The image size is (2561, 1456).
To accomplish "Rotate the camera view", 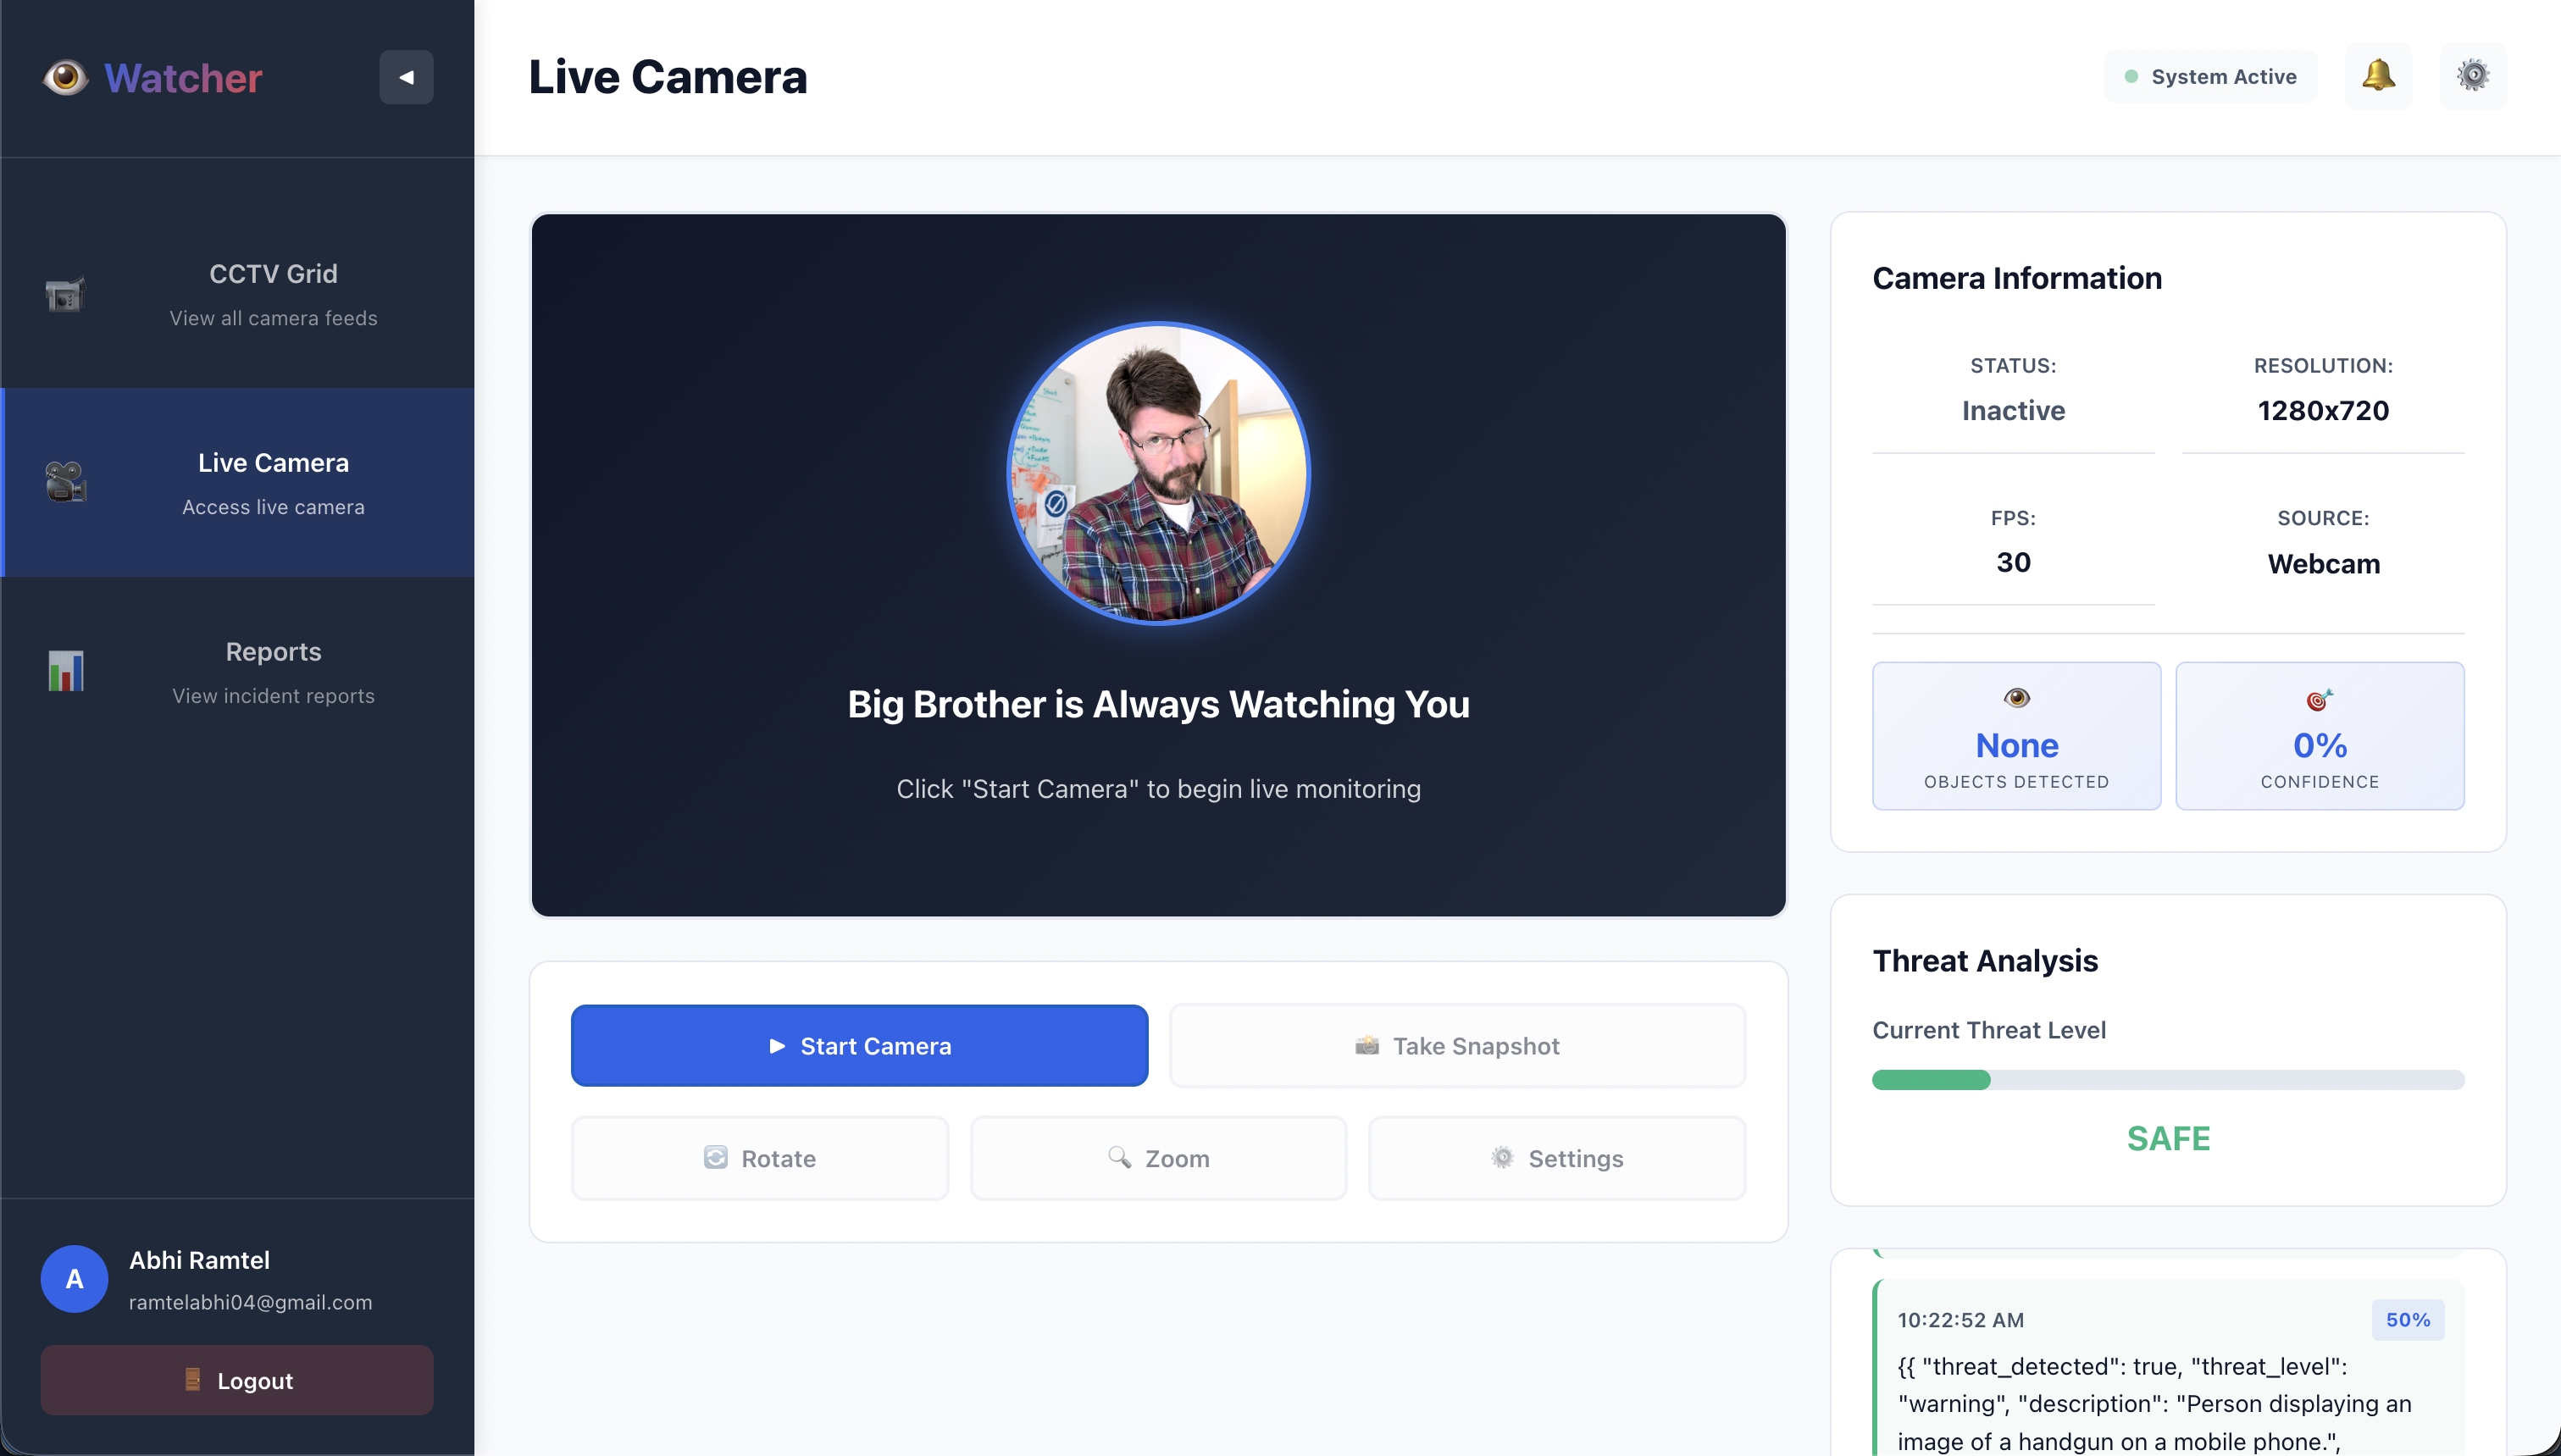I will pyautogui.click(x=759, y=1158).
